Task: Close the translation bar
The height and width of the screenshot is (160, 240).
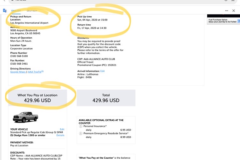Action: click(x=234, y=11)
